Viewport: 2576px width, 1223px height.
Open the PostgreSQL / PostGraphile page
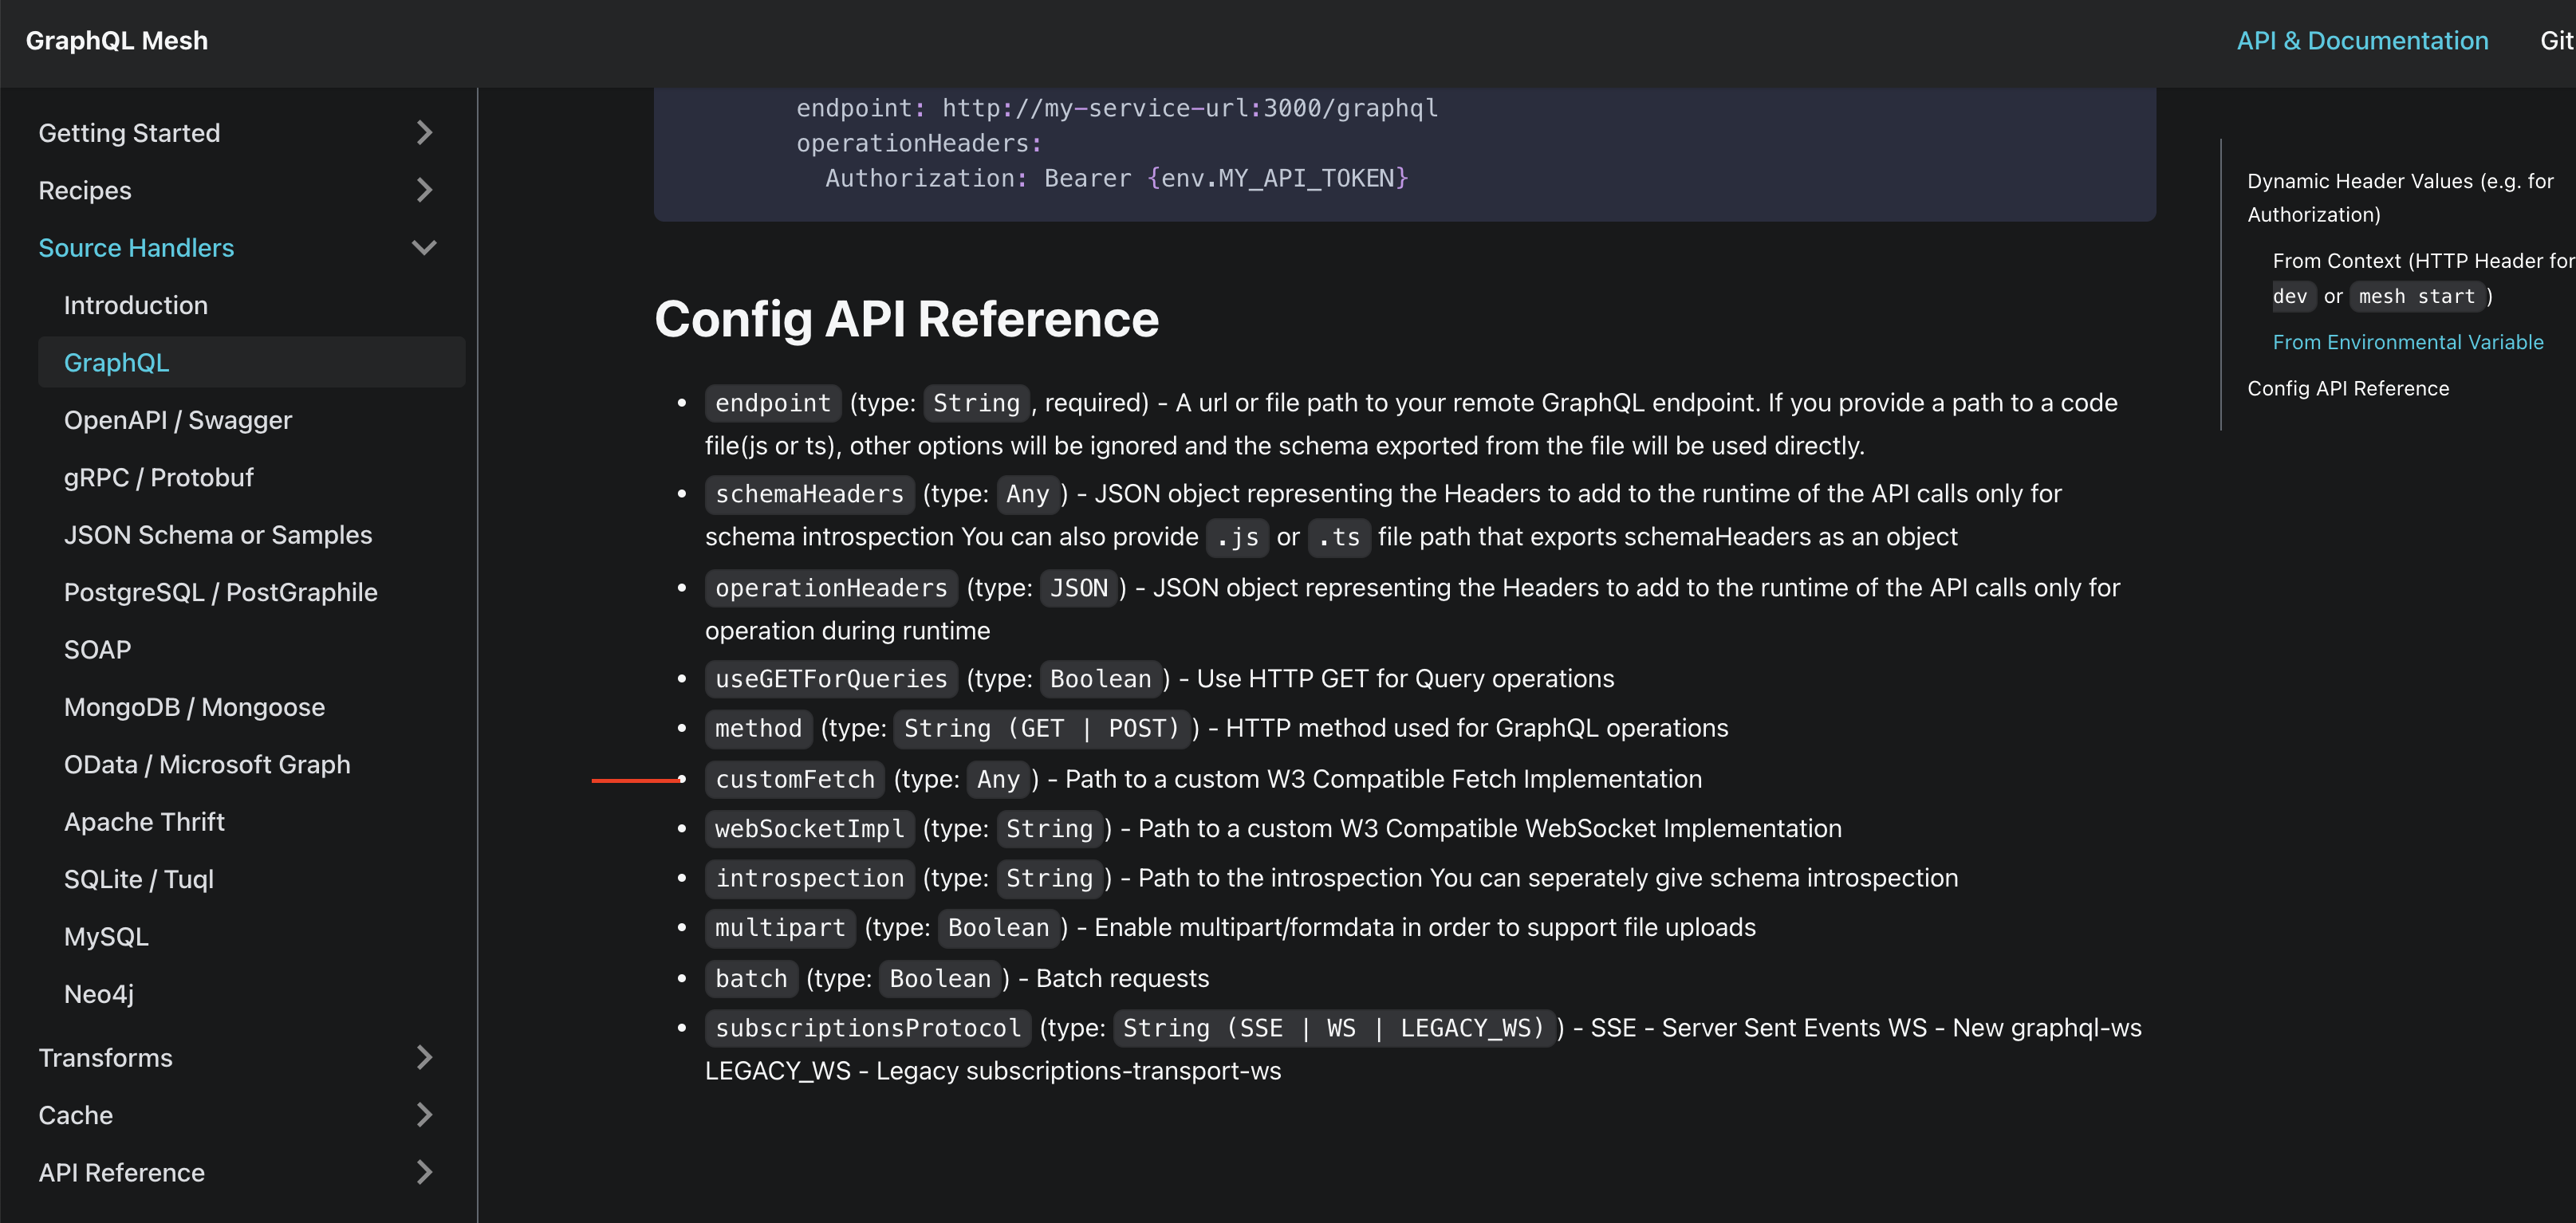220,591
